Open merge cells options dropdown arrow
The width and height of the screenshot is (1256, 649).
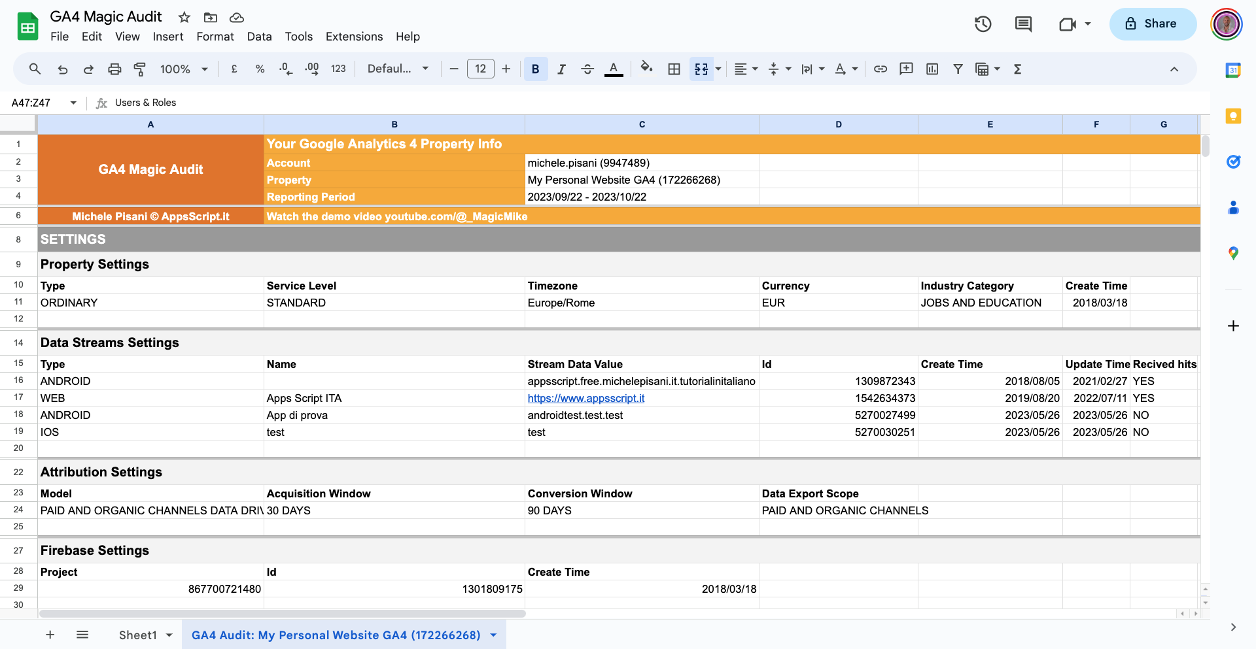[x=718, y=69]
